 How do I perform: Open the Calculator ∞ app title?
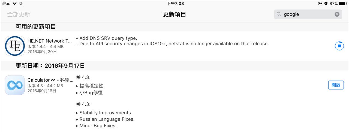(x=50, y=80)
